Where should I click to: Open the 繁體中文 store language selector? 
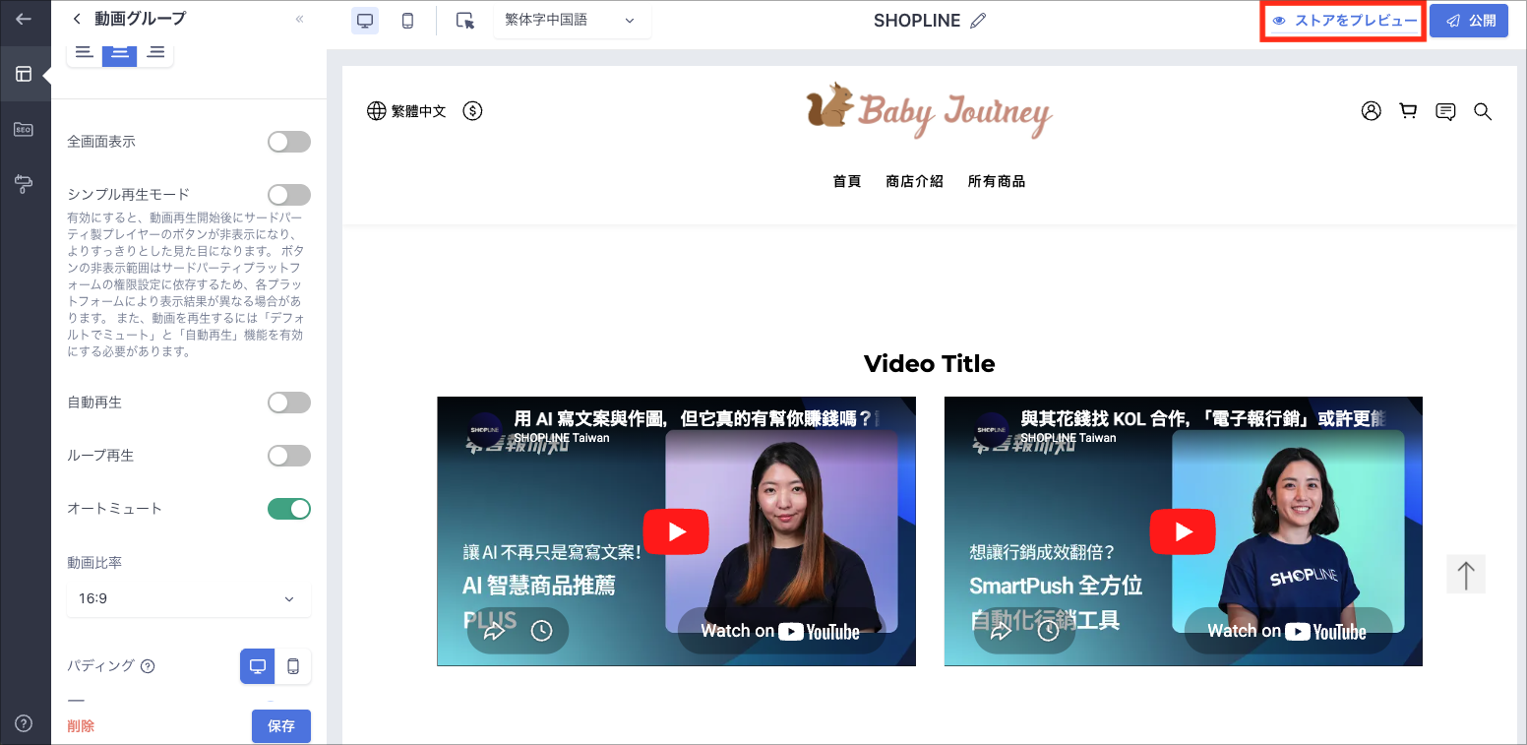pyautogui.click(x=406, y=111)
